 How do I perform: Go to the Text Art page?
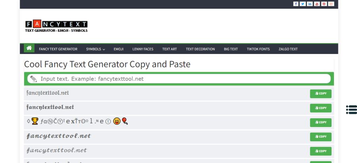click(x=169, y=49)
